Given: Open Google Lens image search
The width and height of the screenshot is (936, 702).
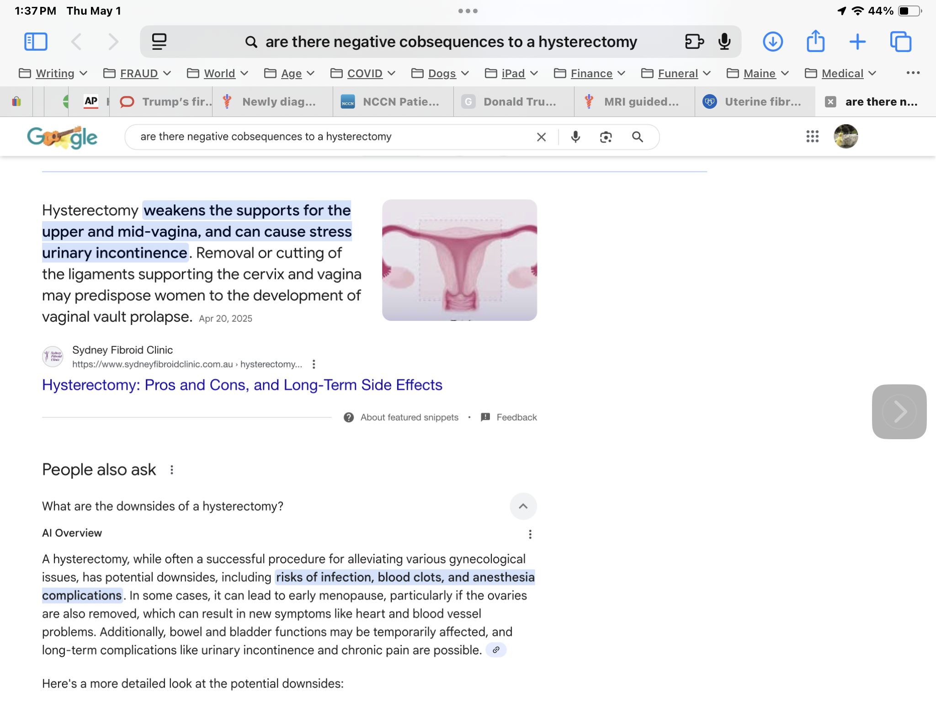Looking at the screenshot, I should point(606,137).
